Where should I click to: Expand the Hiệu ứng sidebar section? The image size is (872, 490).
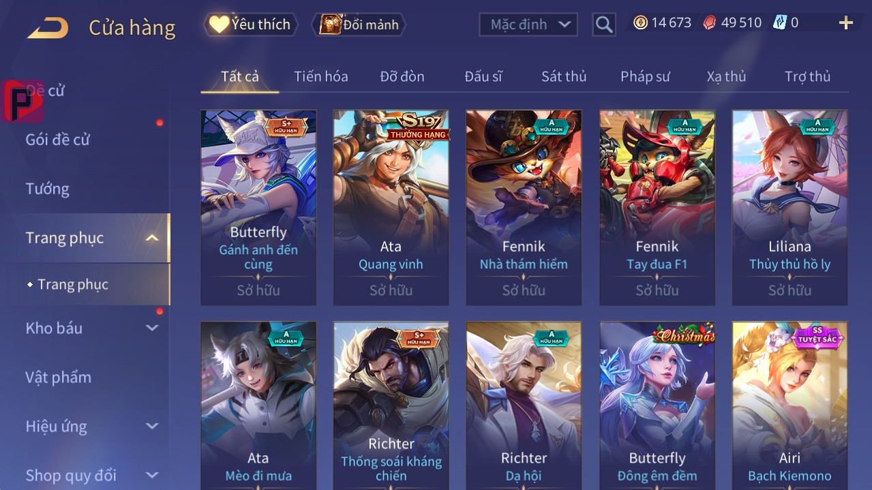(152, 426)
